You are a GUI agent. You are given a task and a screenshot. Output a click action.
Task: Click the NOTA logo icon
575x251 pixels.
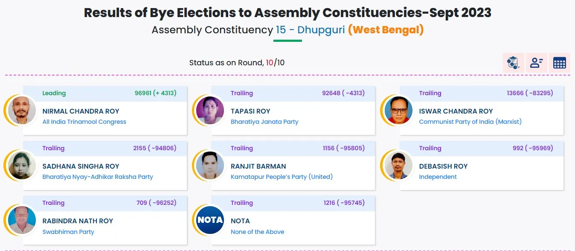(x=210, y=220)
